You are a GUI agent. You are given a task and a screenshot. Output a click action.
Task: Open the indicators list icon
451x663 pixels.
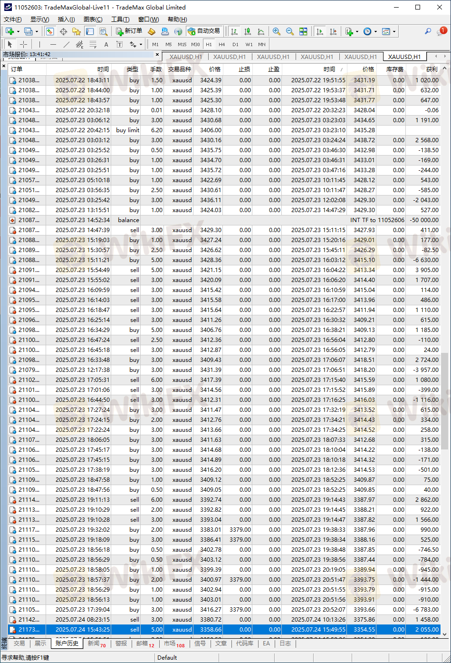coord(349,31)
